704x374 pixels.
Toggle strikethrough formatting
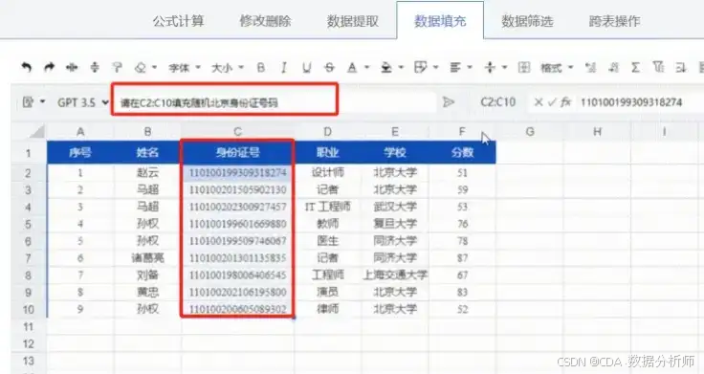click(330, 68)
